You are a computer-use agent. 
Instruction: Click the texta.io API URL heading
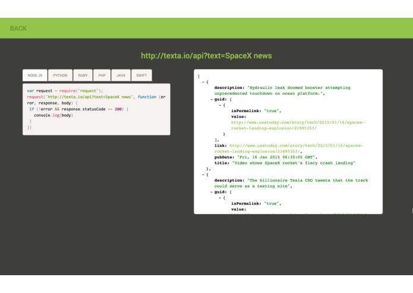coord(206,56)
